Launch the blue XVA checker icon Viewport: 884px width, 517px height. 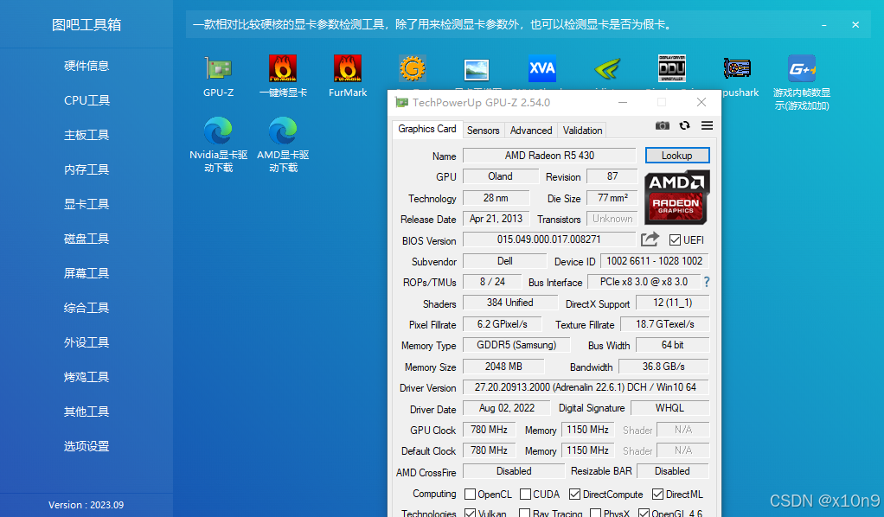(541, 69)
